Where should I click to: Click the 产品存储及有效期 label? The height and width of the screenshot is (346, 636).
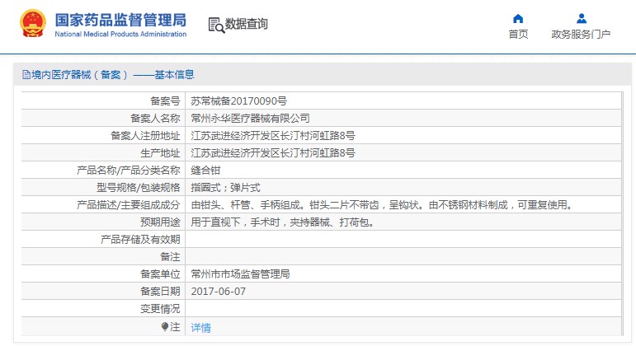click(x=140, y=240)
